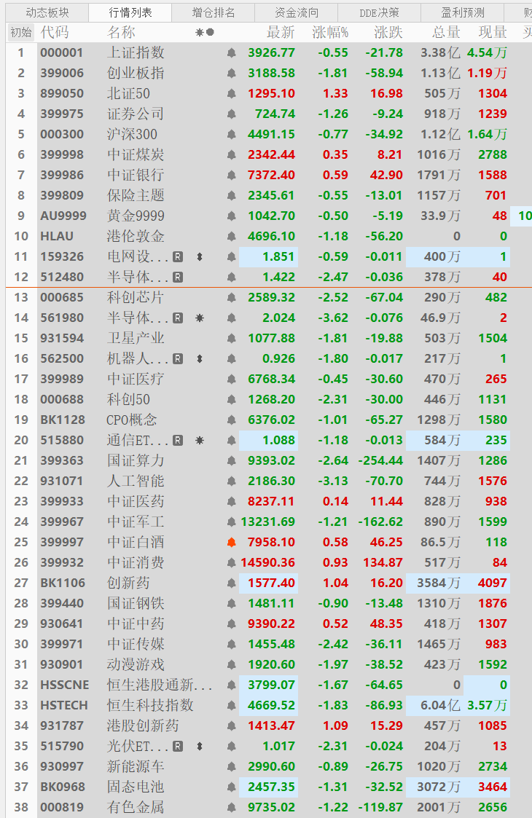This screenshot has width=532, height=818.
Task: Click the alert bell for 北证50
Action: click(231, 93)
